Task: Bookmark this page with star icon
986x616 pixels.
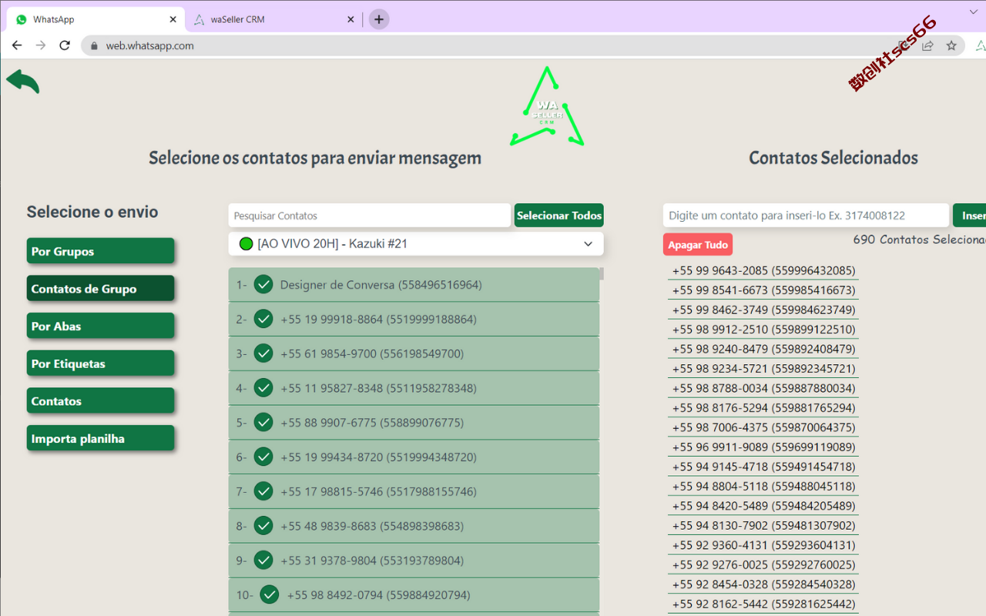Action: tap(951, 45)
